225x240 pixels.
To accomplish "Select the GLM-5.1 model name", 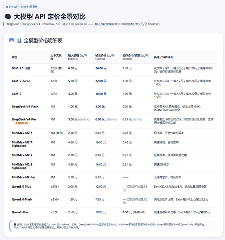I will (x=18, y=68).
